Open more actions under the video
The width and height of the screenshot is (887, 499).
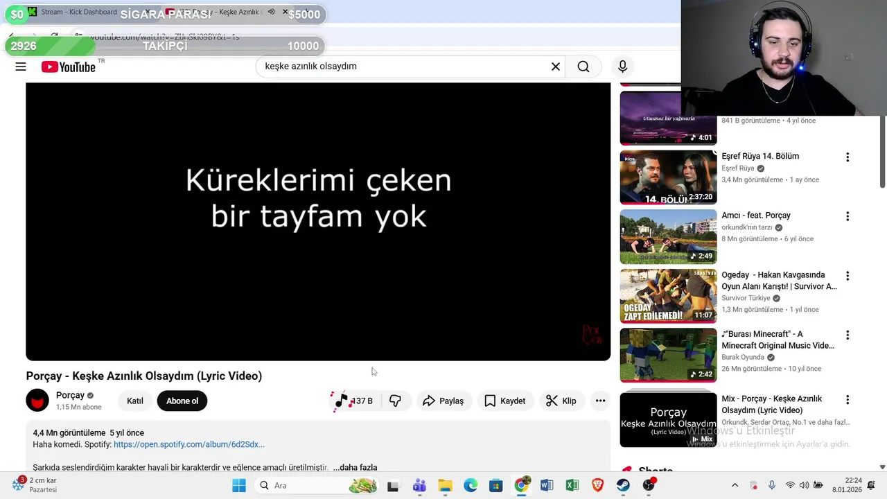pyautogui.click(x=600, y=401)
